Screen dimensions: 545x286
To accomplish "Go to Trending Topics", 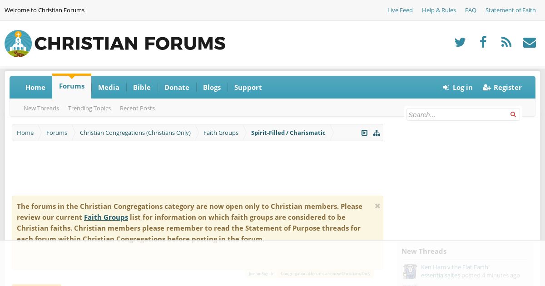I will (x=89, y=108).
